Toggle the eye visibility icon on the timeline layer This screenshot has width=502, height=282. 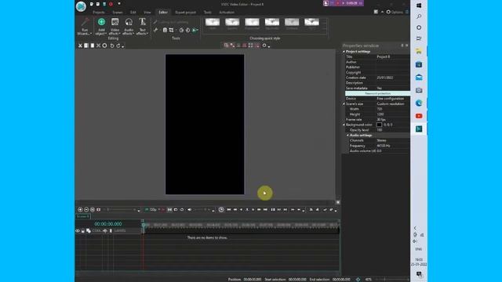(78, 231)
